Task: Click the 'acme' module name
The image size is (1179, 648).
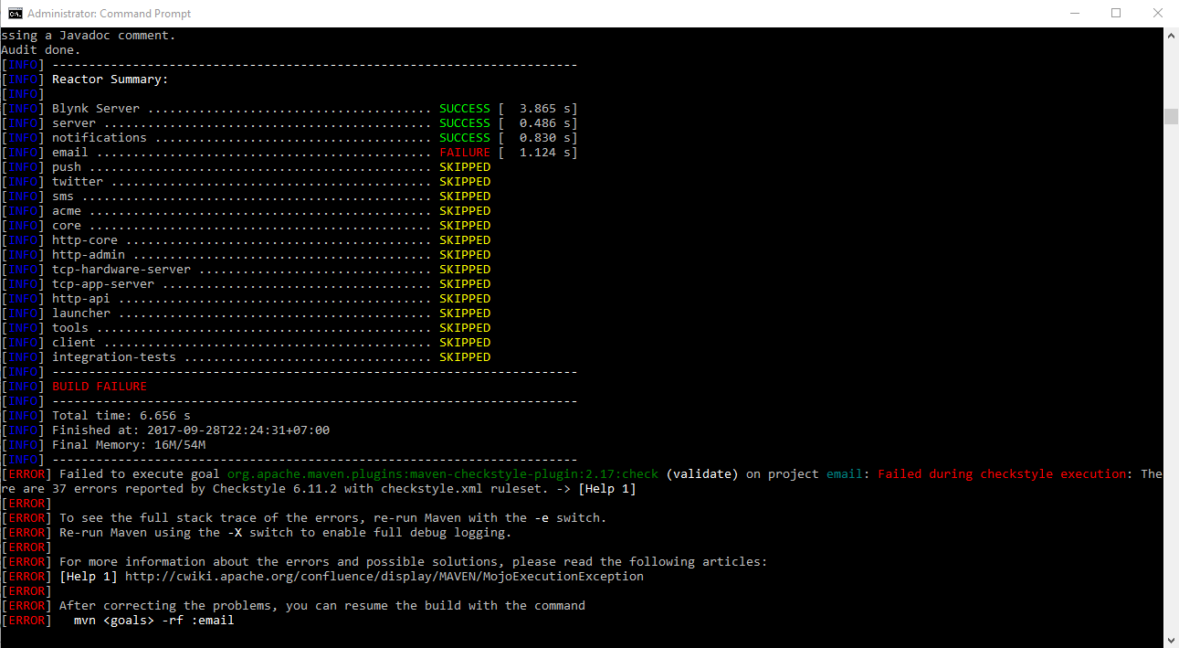Action: pos(67,211)
